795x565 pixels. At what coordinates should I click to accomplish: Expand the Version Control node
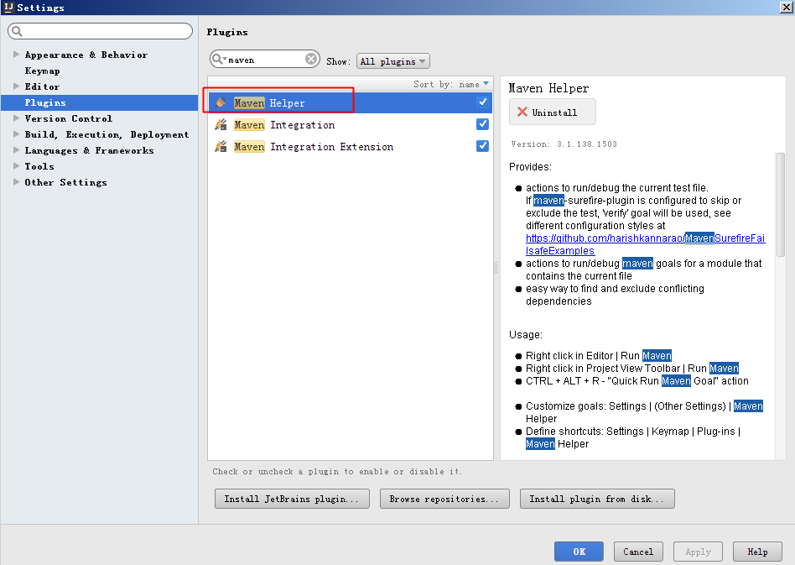tap(16, 118)
